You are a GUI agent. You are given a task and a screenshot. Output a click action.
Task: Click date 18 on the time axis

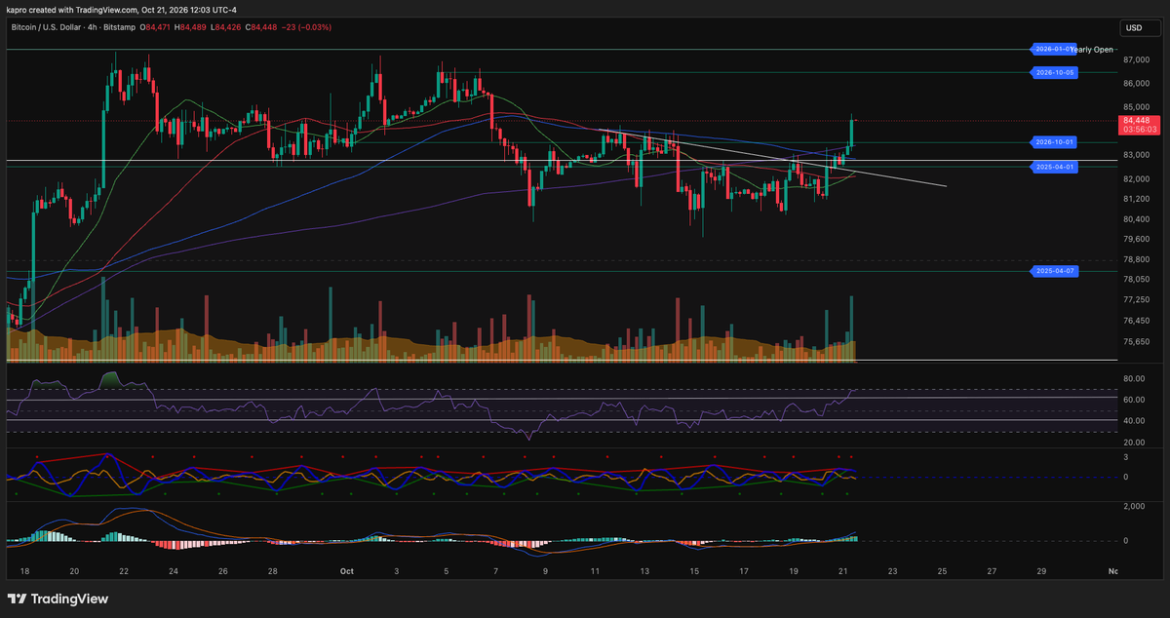coord(24,572)
